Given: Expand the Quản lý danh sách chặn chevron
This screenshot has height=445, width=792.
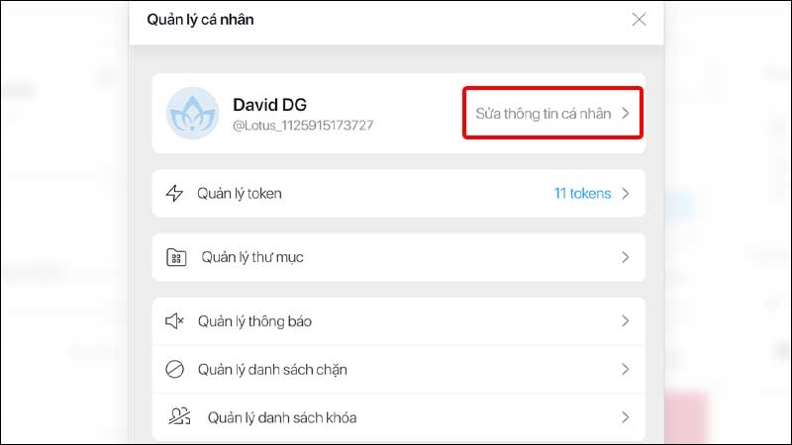Looking at the screenshot, I should tap(626, 369).
